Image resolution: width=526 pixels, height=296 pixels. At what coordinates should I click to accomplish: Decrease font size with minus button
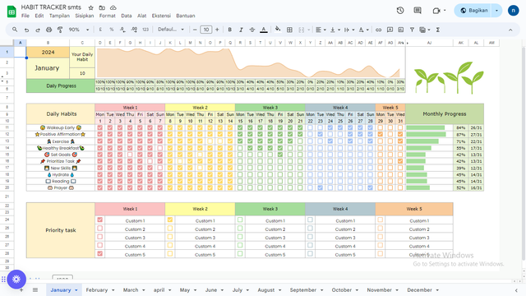[195, 30]
